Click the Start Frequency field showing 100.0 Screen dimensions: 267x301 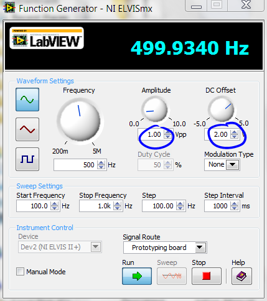tap(34, 206)
